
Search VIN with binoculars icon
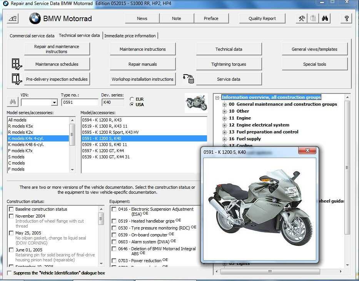(x=13, y=102)
